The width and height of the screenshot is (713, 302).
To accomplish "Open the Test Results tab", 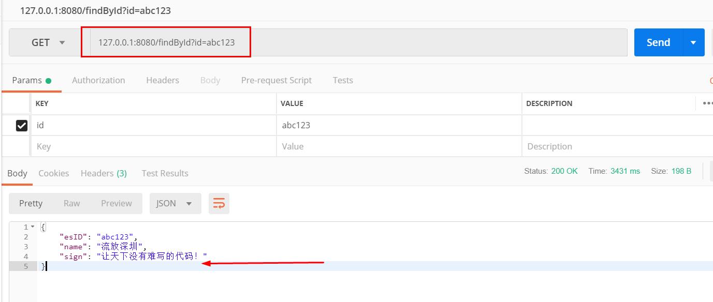I will pos(165,173).
